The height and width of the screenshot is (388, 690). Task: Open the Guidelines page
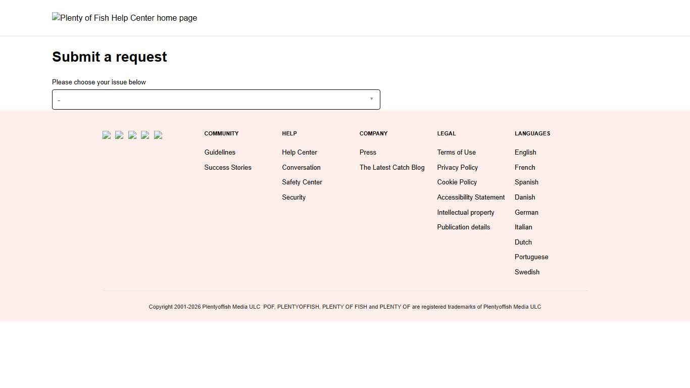coord(220,152)
